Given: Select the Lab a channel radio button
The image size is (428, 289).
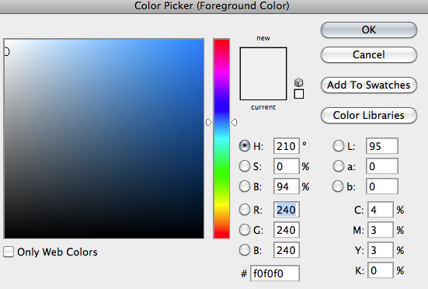Looking at the screenshot, I should point(338,166).
